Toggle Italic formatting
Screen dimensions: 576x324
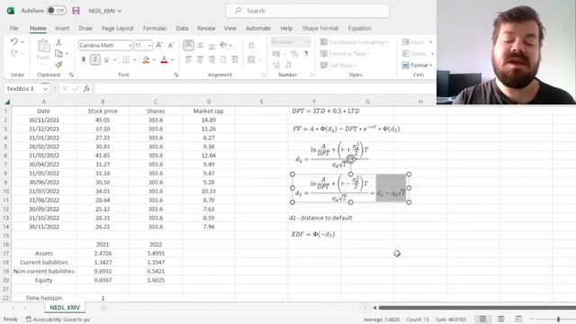coord(95,59)
